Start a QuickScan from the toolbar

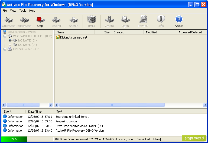(x=9, y=21)
